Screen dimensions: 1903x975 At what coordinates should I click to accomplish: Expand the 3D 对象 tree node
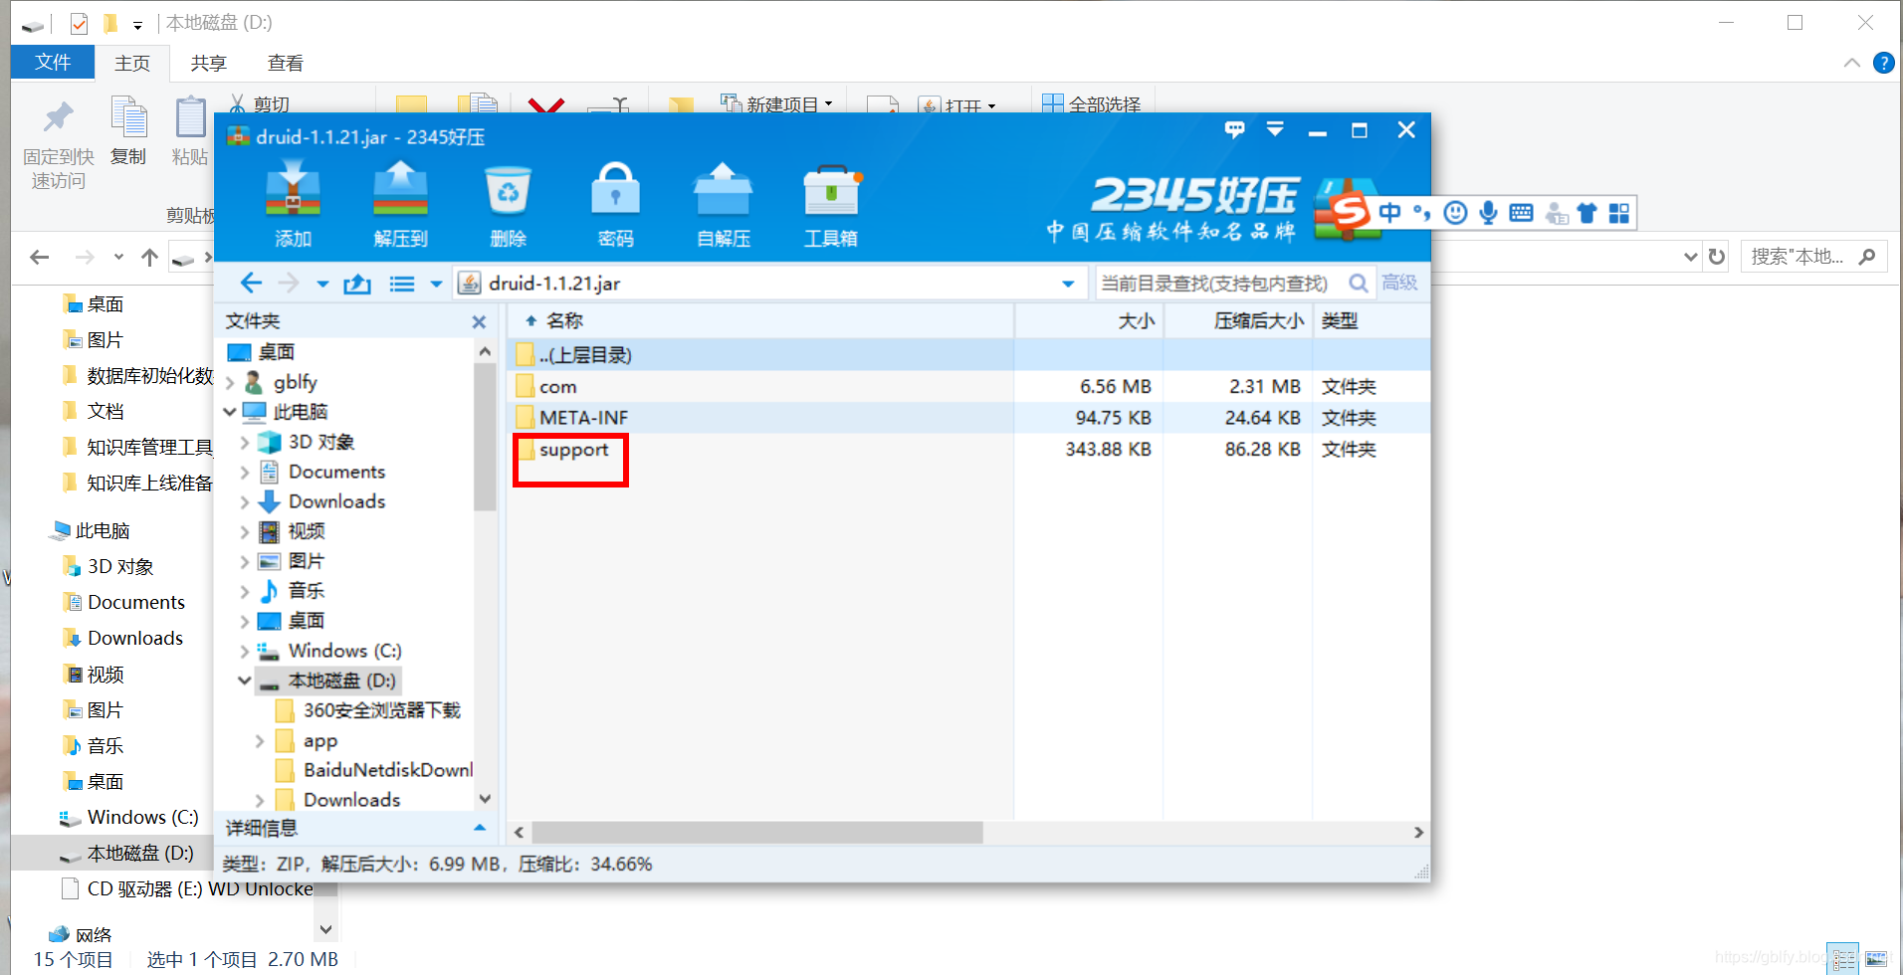[245, 443]
